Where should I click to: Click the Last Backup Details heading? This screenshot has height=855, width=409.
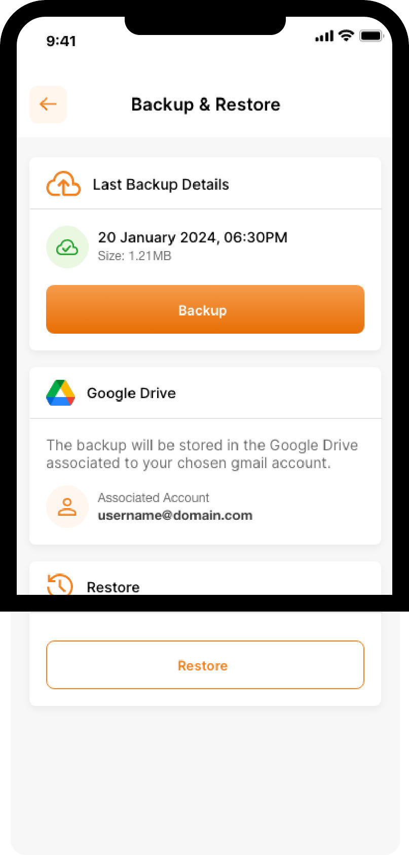[161, 185]
